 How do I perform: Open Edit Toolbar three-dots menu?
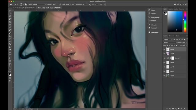click(x=10, y=69)
